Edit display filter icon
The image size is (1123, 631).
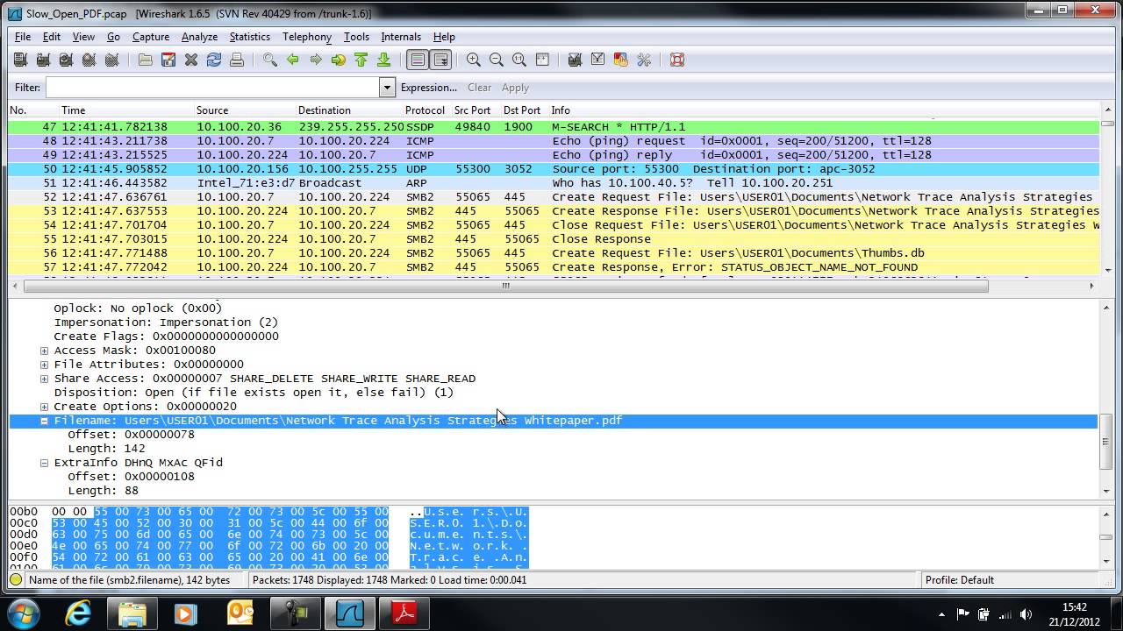point(598,60)
